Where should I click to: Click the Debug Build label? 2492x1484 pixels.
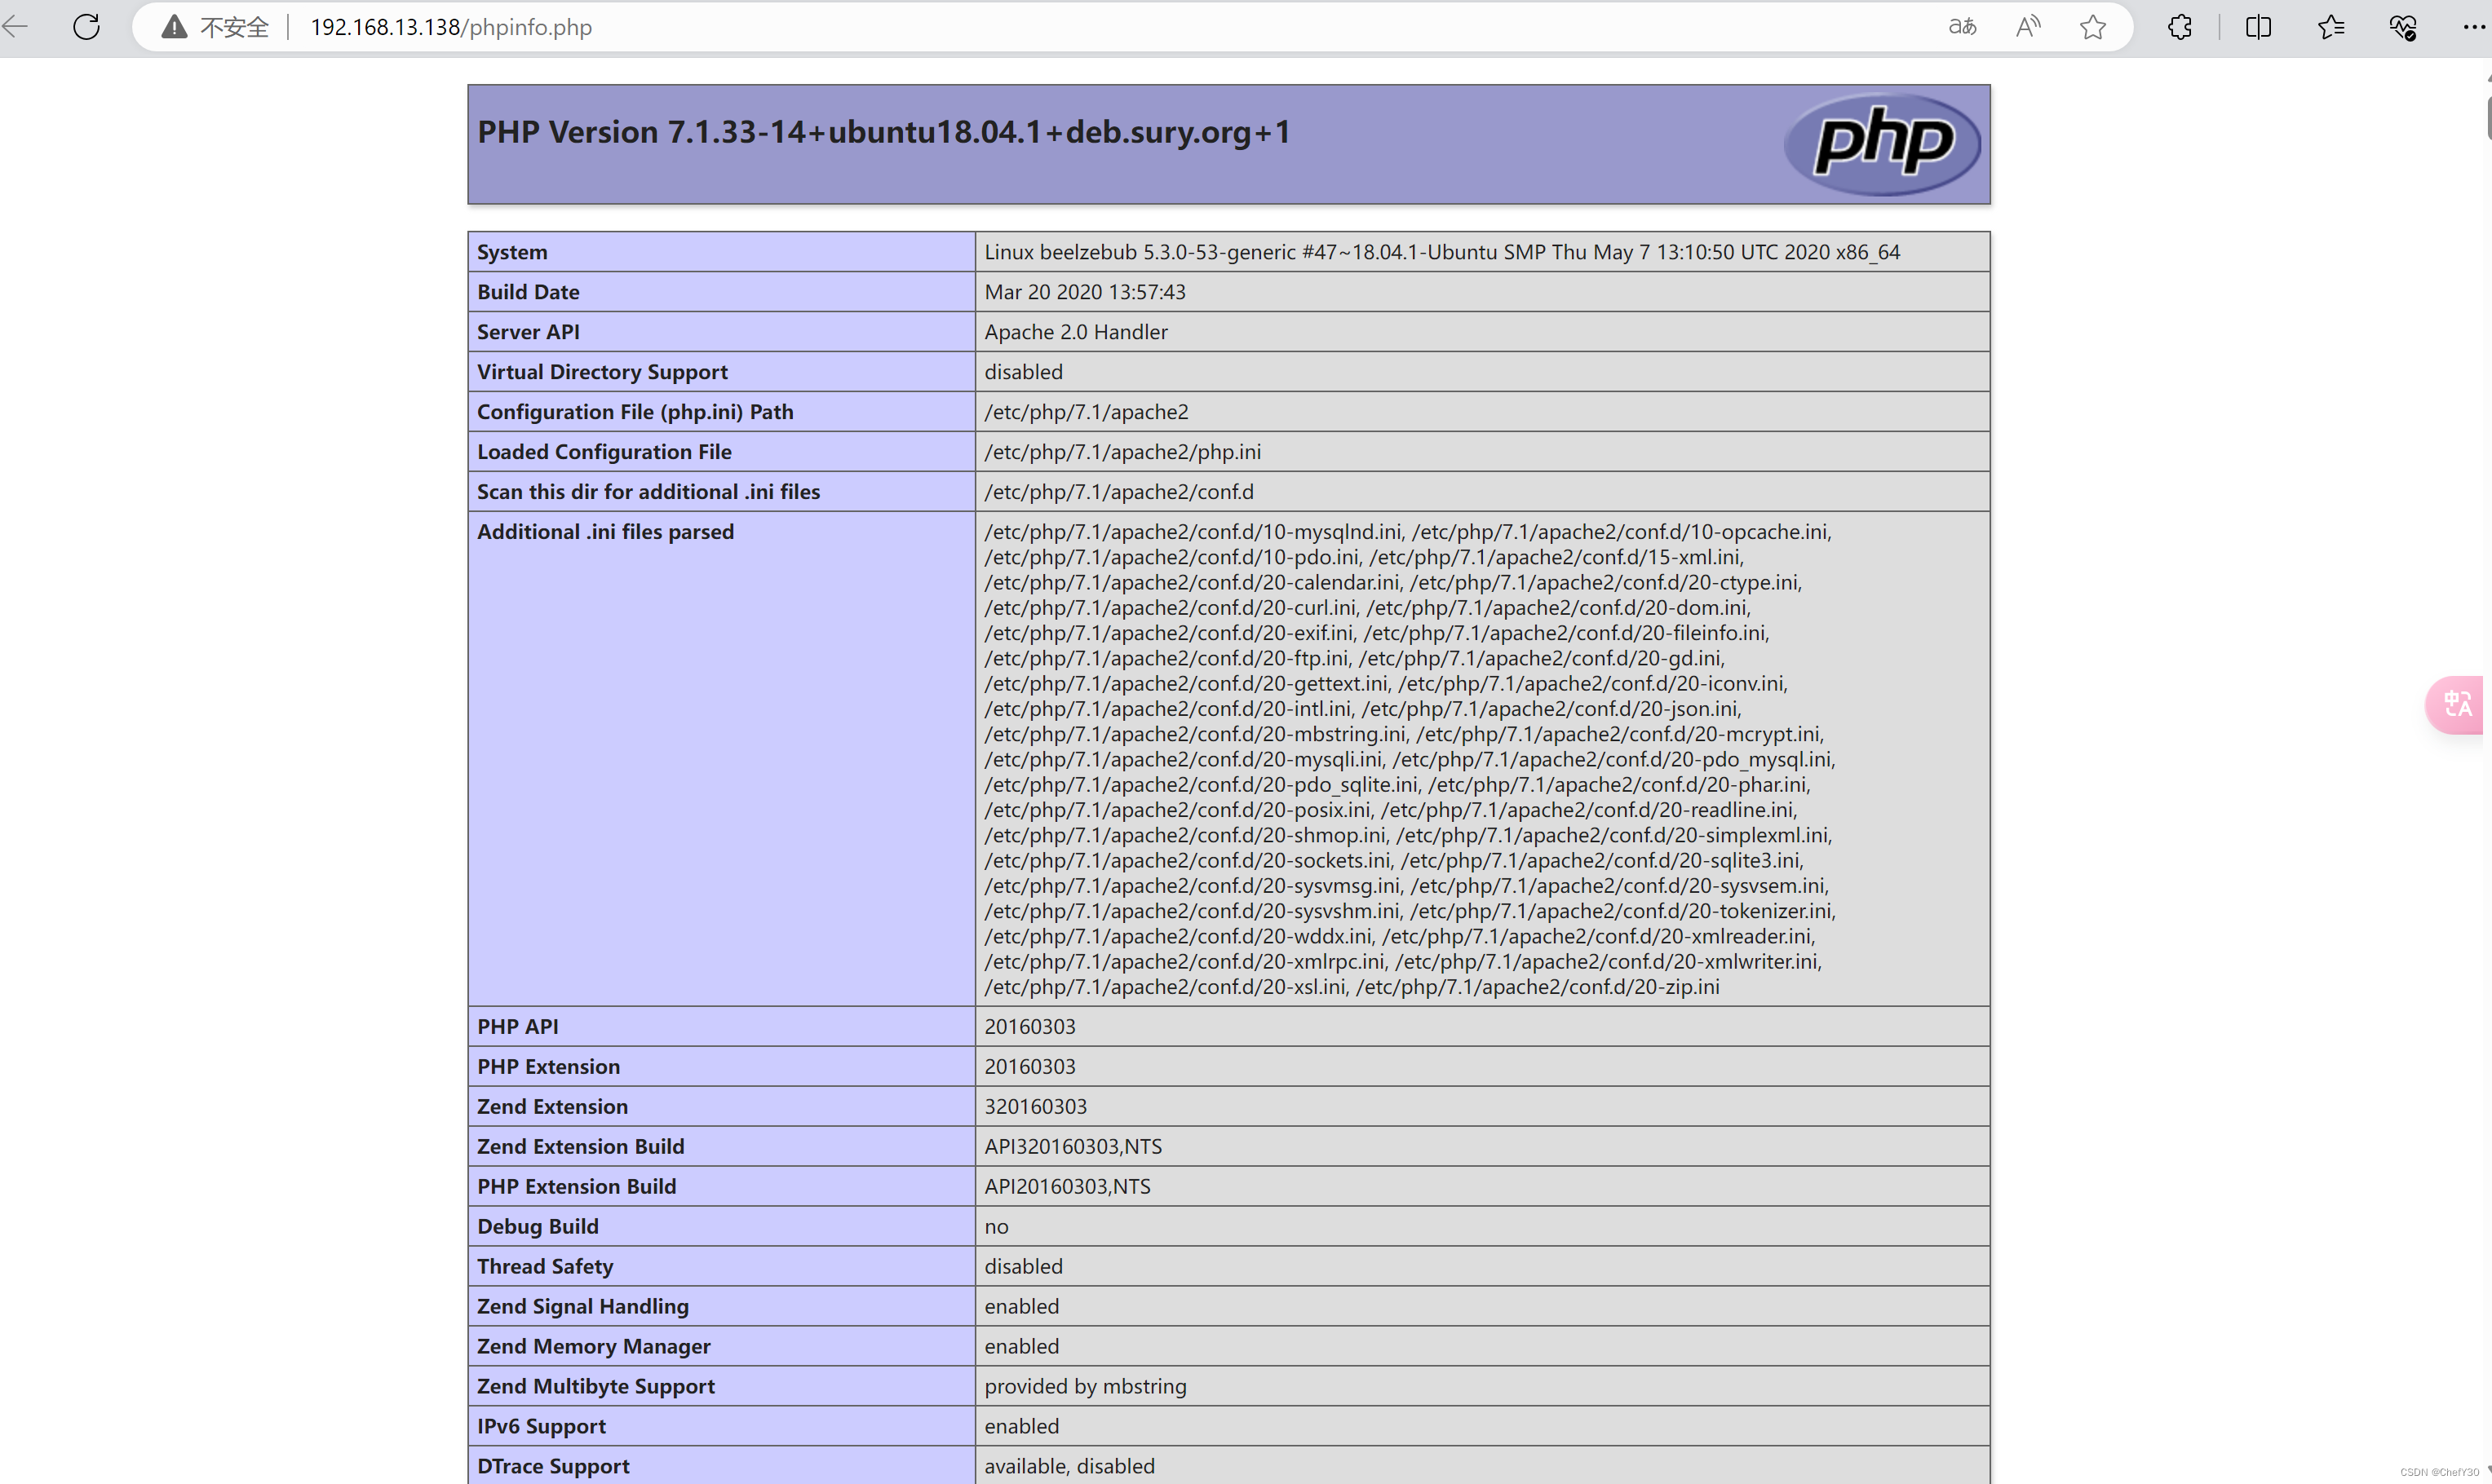click(538, 1226)
